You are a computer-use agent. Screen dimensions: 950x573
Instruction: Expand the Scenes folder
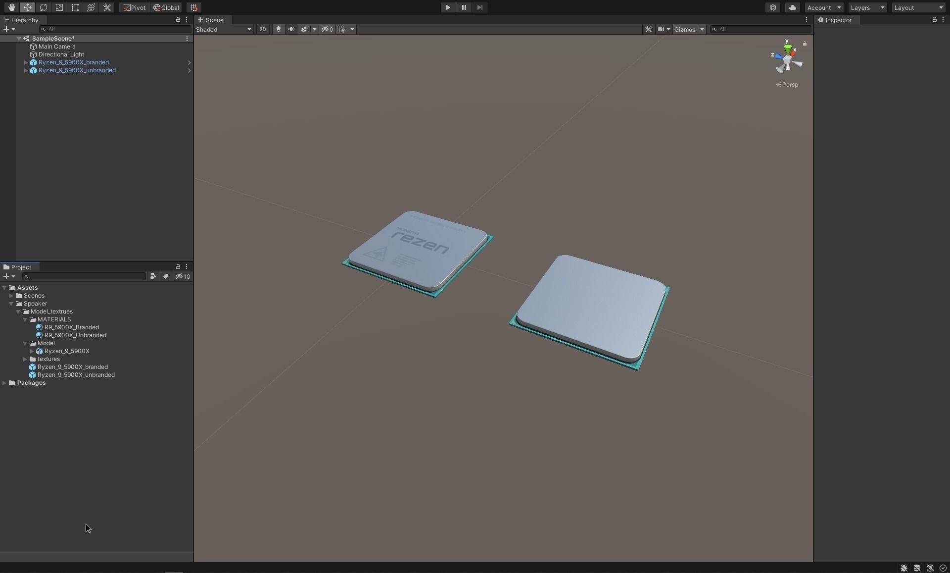pyautogui.click(x=11, y=296)
